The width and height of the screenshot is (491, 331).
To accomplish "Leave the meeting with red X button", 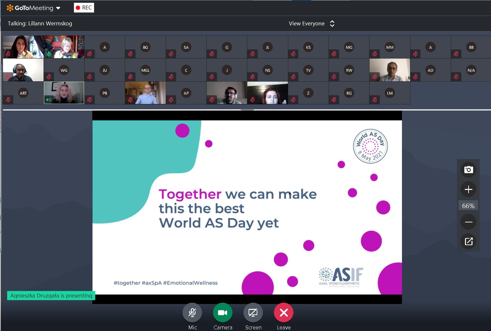I will point(284,313).
